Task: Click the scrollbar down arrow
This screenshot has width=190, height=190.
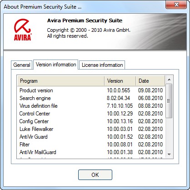Action: [169, 155]
